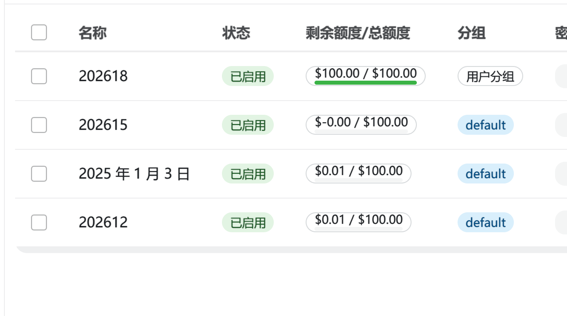This screenshot has width=567, height=316.
Task: Mark the checkbox beside token 202612
Action: 39,222
